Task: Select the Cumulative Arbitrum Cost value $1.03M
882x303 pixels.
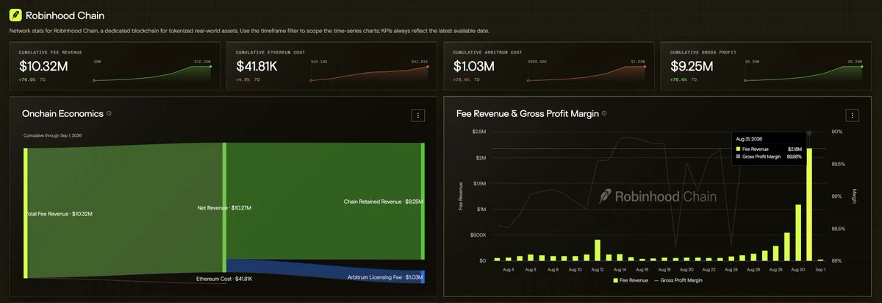Action: (x=473, y=66)
